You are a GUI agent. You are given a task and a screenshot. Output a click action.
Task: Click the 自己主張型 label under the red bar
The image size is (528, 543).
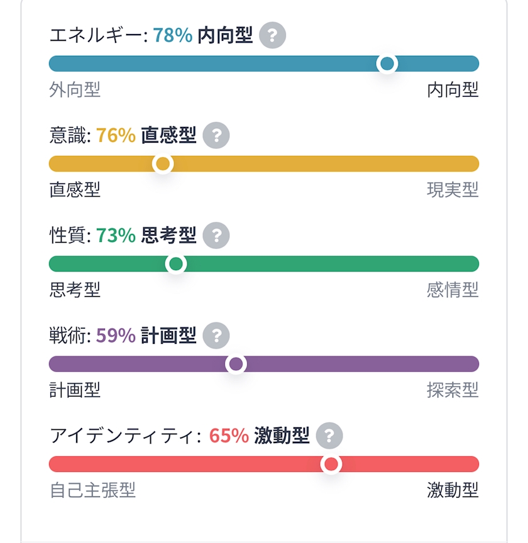pos(92,490)
